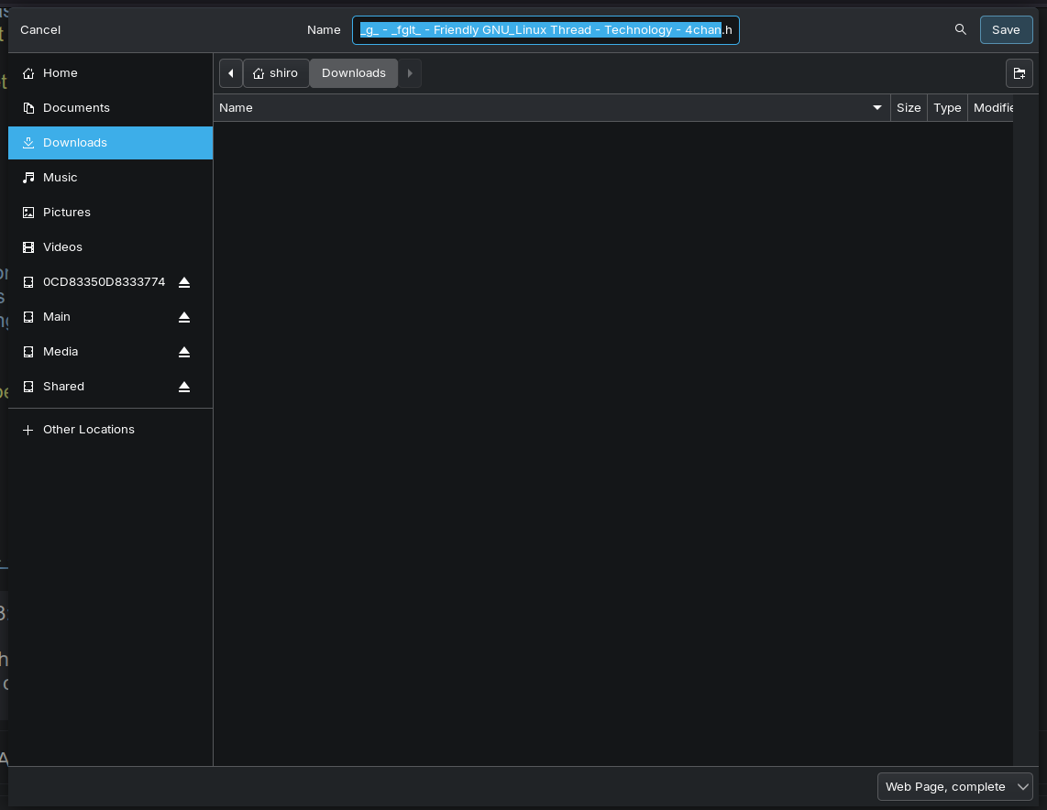Click the Documents icon in sidebar

28,108
